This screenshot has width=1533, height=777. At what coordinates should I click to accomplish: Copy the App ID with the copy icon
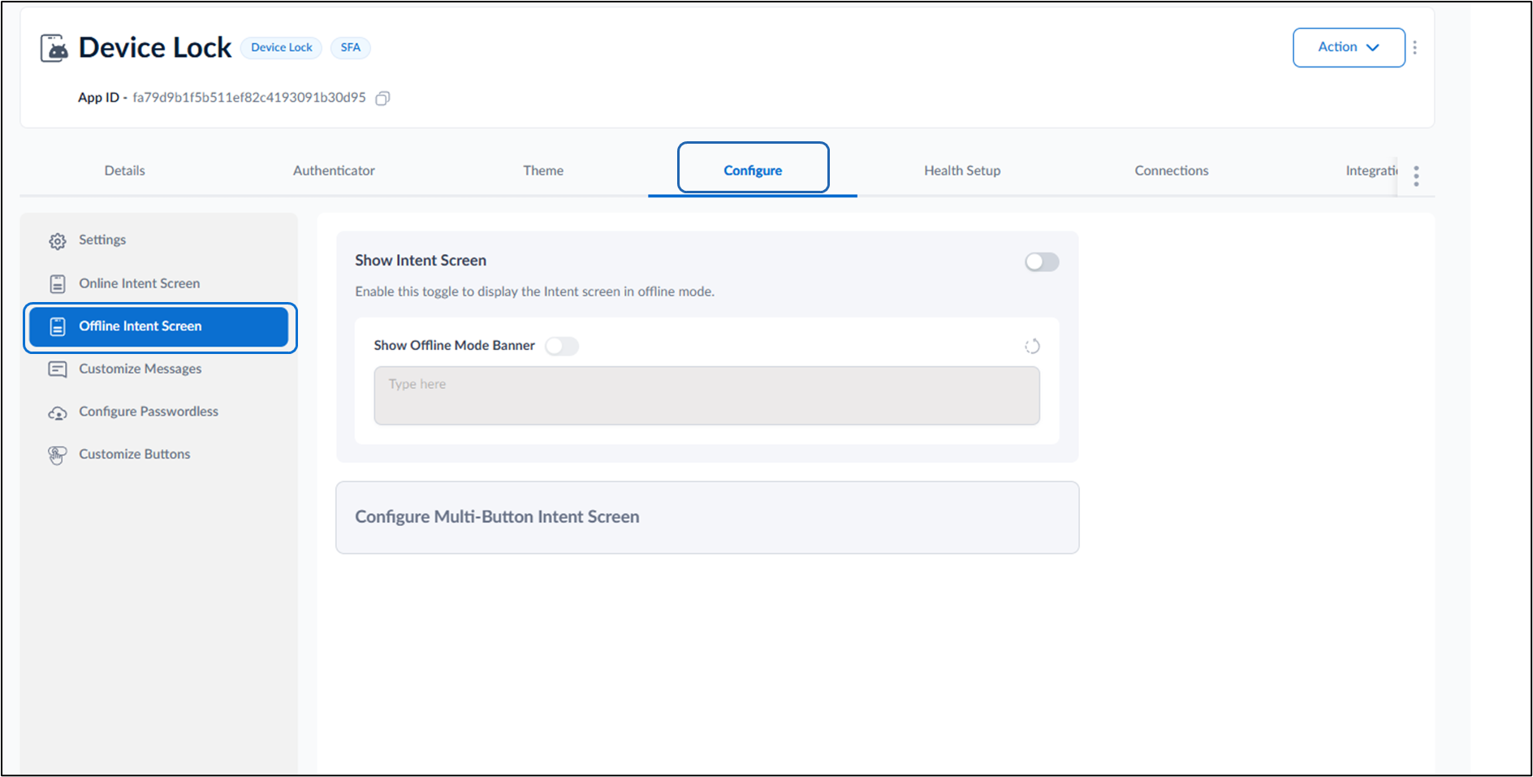(382, 98)
